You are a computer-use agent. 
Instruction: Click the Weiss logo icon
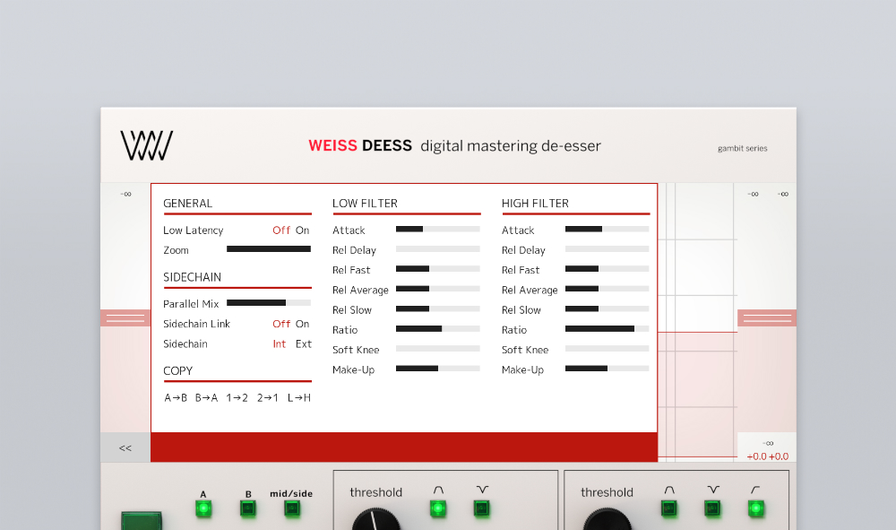pos(147,145)
